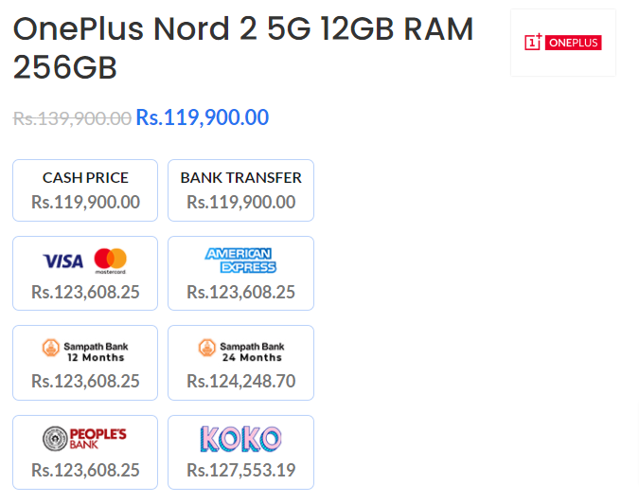
Task: Click the struck-through price Rs.139,900.00
Action: 72,118
